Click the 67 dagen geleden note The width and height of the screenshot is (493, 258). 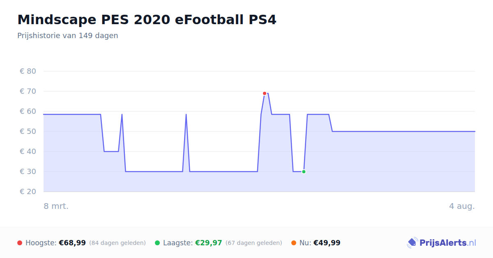(254, 243)
